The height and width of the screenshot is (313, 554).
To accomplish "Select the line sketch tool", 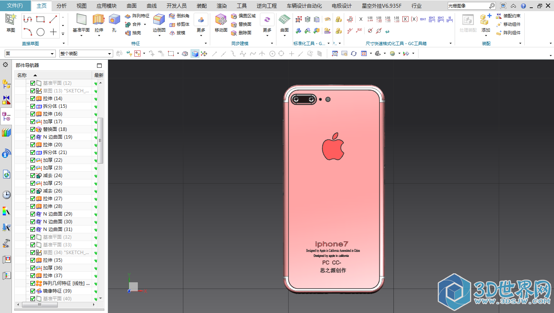I will click(53, 19).
